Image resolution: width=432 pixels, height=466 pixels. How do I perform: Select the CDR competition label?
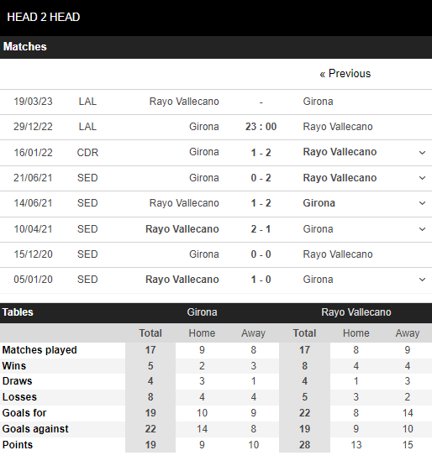(x=87, y=153)
